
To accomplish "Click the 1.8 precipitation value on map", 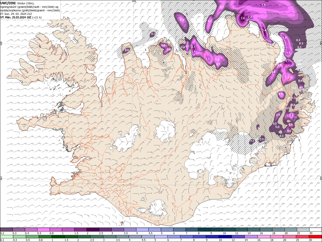I will pyautogui.click(x=285, y=38).
